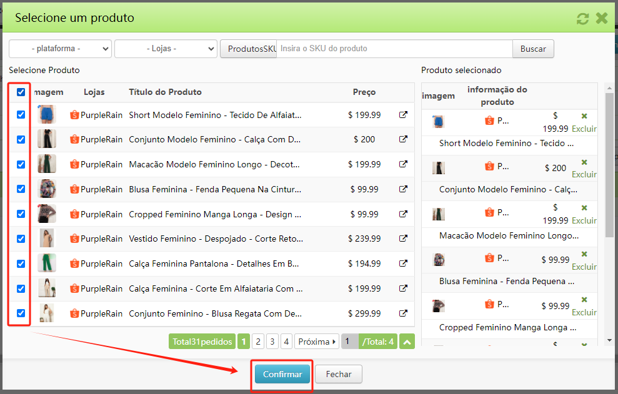Open the ProdutosSKU search type selector
This screenshot has height=394, width=618.
tap(248, 49)
